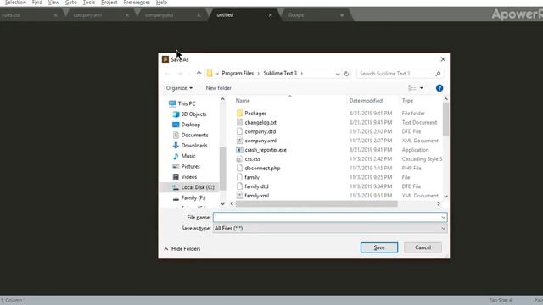Click the file list horizontal scrollbar
This screenshot has height=305, width=543.
pyautogui.click(x=316, y=204)
